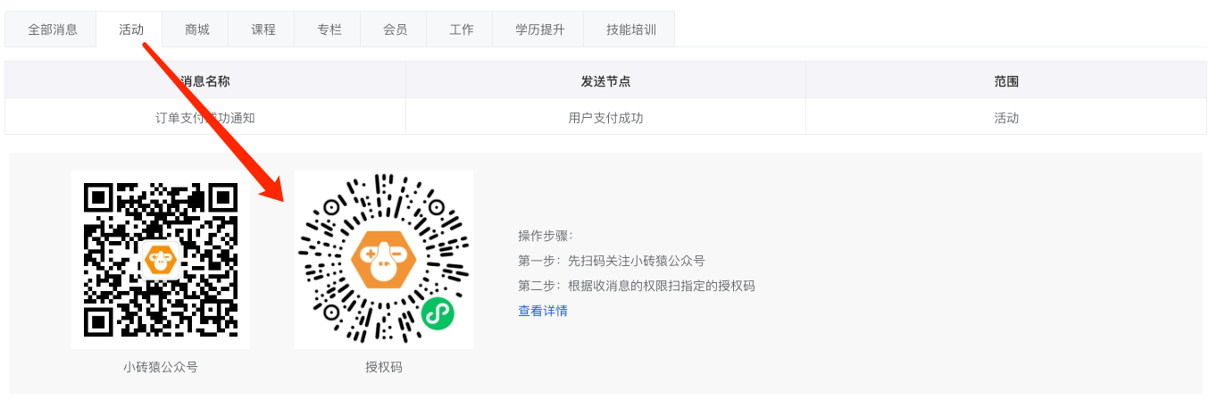Open the 学历提升 tab
Image resolution: width=1209 pixels, height=400 pixels.
pos(539,29)
